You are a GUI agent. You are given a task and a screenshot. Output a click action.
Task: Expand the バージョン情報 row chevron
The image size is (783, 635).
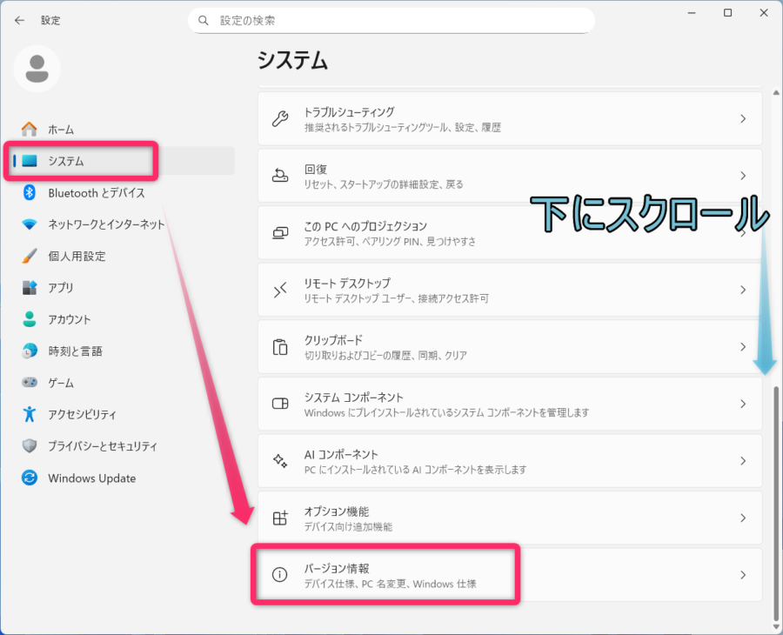point(743,574)
